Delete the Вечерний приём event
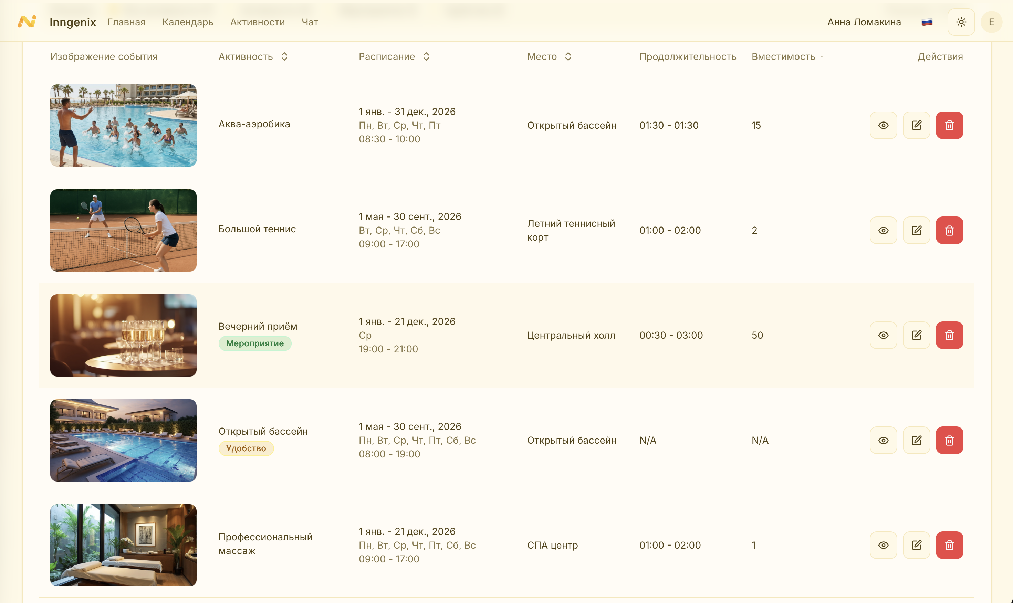The height and width of the screenshot is (603, 1013). pyautogui.click(x=949, y=335)
